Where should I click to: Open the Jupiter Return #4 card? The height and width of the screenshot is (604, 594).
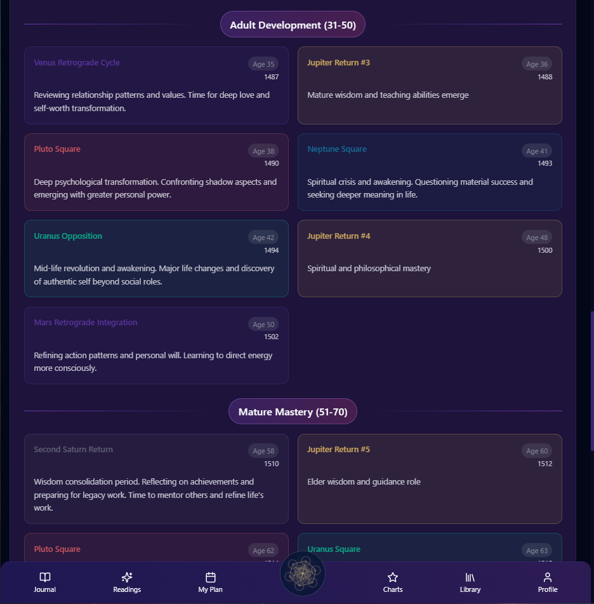pyautogui.click(x=430, y=258)
